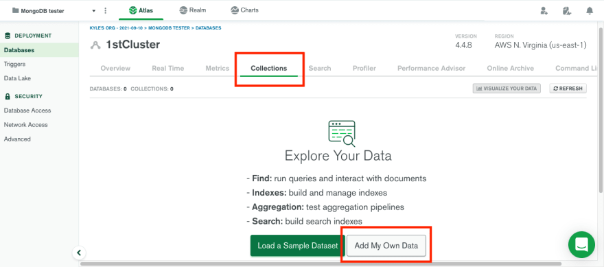This screenshot has width=604, height=267.
Task: Open Database Access settings
Action: tap(27, 111)
